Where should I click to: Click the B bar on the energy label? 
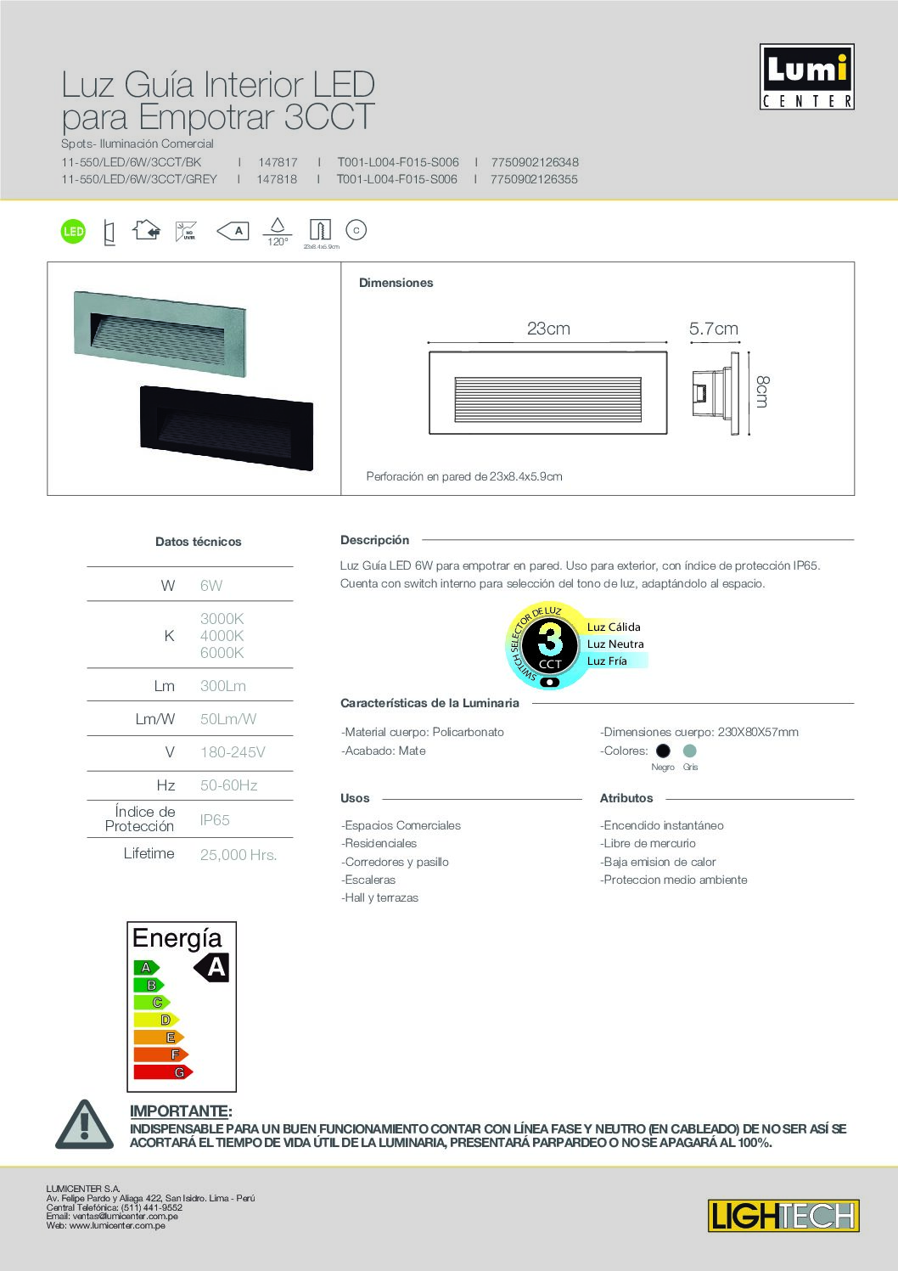tap(149, 985)
